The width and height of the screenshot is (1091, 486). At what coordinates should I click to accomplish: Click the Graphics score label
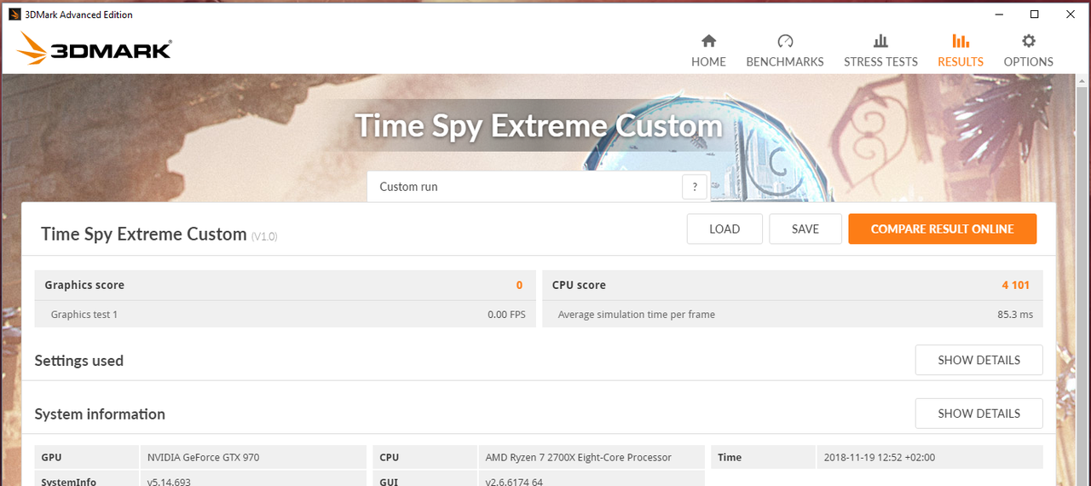(x=84, y=285)
